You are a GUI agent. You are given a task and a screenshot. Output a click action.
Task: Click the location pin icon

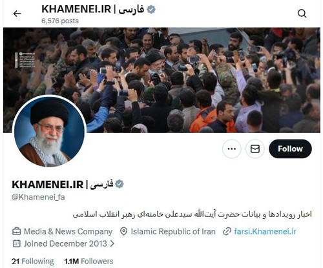(x=123, y=231)
